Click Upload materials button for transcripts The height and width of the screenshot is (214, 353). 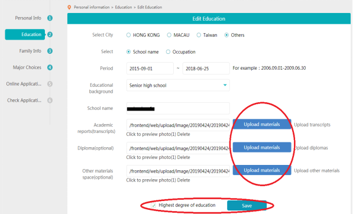click(262, 125)
